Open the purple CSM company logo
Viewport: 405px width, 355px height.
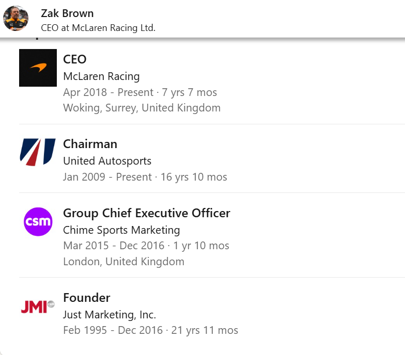tap(38, 222)
